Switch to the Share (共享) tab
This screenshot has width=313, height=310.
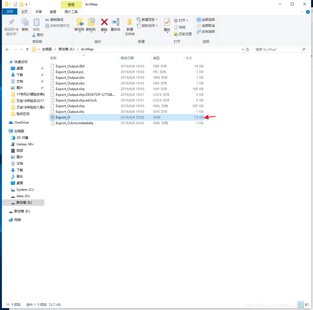[38, 12]
